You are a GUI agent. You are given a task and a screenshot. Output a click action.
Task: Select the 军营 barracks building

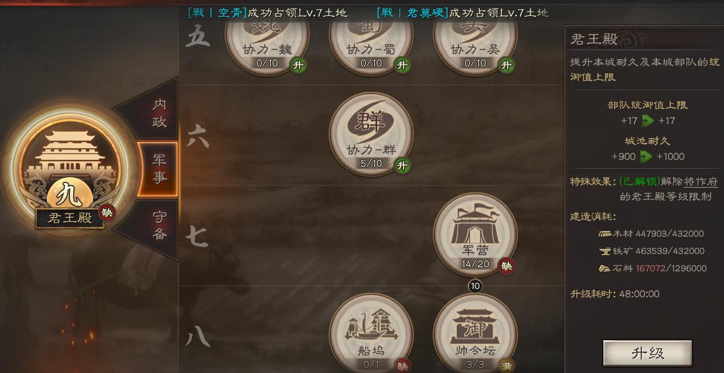click(x=475, y=234)
